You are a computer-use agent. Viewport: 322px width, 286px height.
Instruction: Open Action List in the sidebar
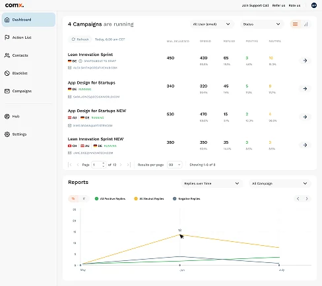18,38
